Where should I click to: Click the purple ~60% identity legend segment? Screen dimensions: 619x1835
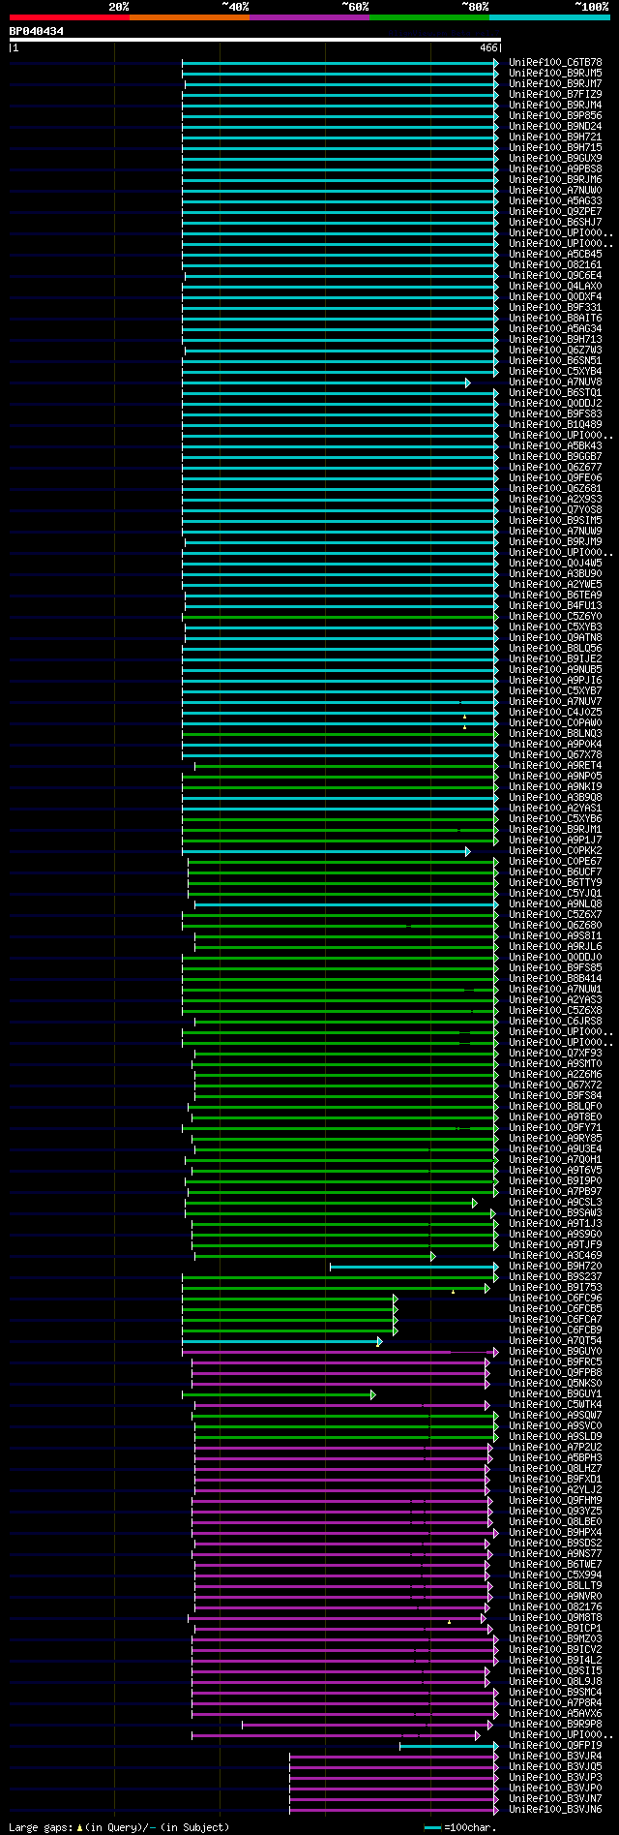coord(309,17)
